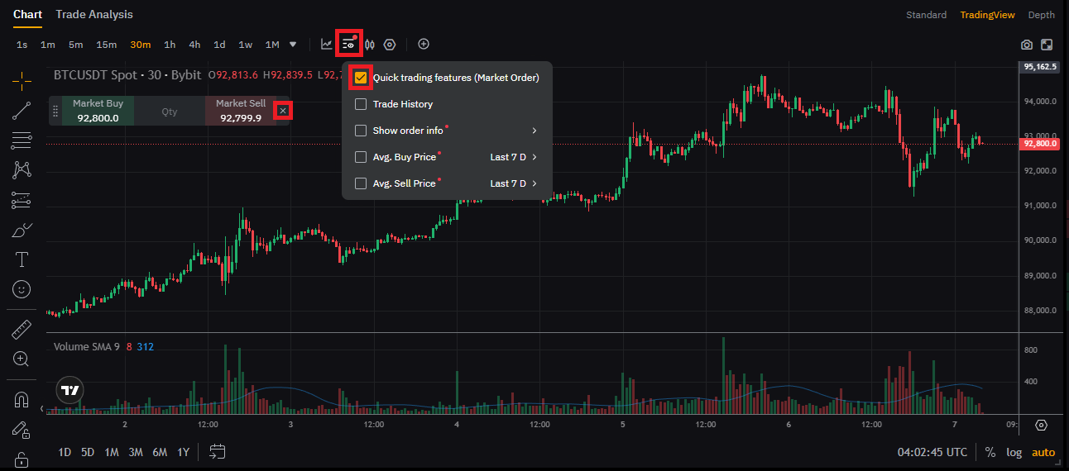
Task: Click the Qty input field
Action: 170,111
